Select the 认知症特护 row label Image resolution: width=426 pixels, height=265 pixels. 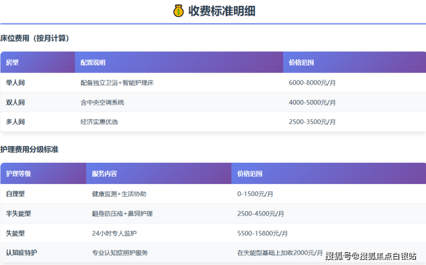click(22, 253)
